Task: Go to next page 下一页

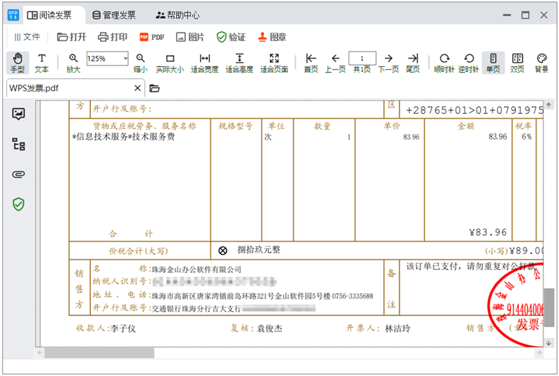Action: click(389, 63)
